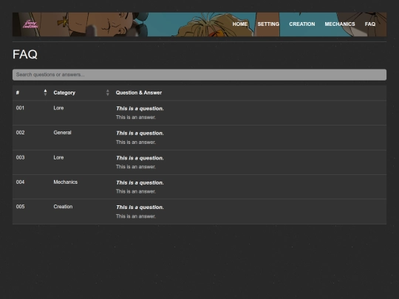Click the answer text in row 003
Viewport: 399px width, 299px height.
click(136, 167)
